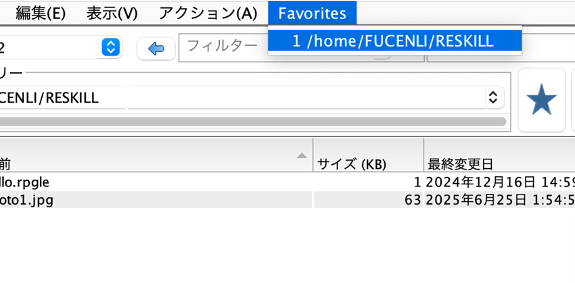Click the star favorites icon
This screenshot has width=575, height=283.
point(541,101)
